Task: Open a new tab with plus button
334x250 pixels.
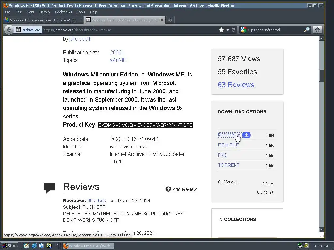Action: tap(170, 20)
